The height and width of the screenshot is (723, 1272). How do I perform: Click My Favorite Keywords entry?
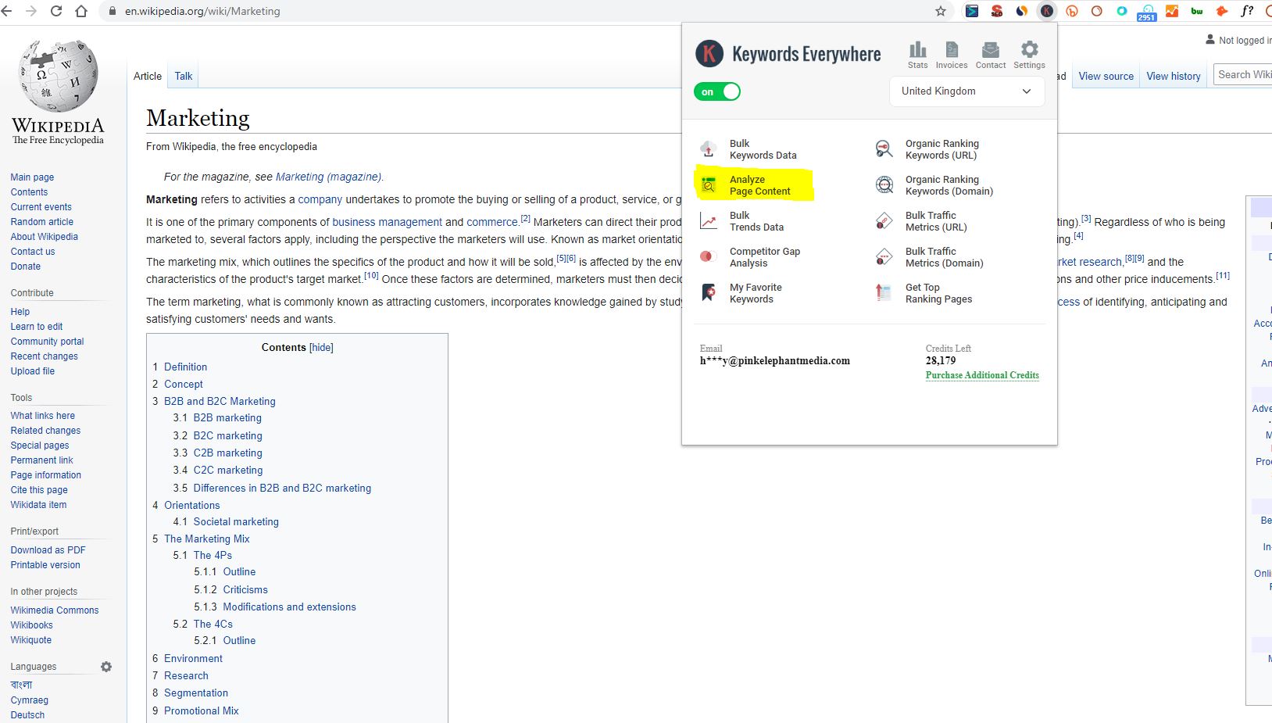pyautogui.click(x=756, y=293)
